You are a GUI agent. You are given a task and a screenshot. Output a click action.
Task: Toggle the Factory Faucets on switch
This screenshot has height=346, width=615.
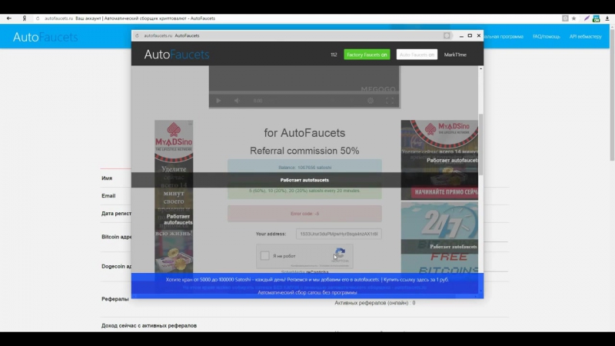[367, 55]
